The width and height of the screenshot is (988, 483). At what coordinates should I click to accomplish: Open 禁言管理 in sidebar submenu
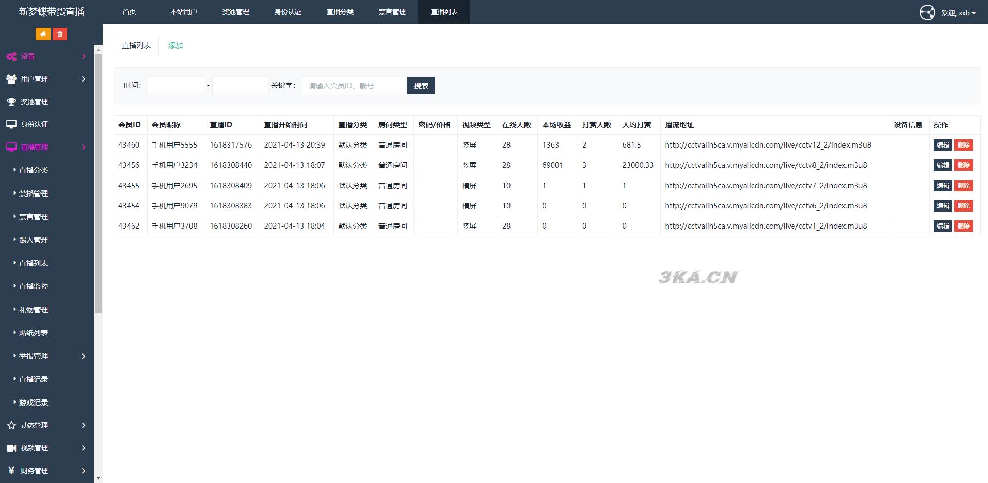click(34, 217)
